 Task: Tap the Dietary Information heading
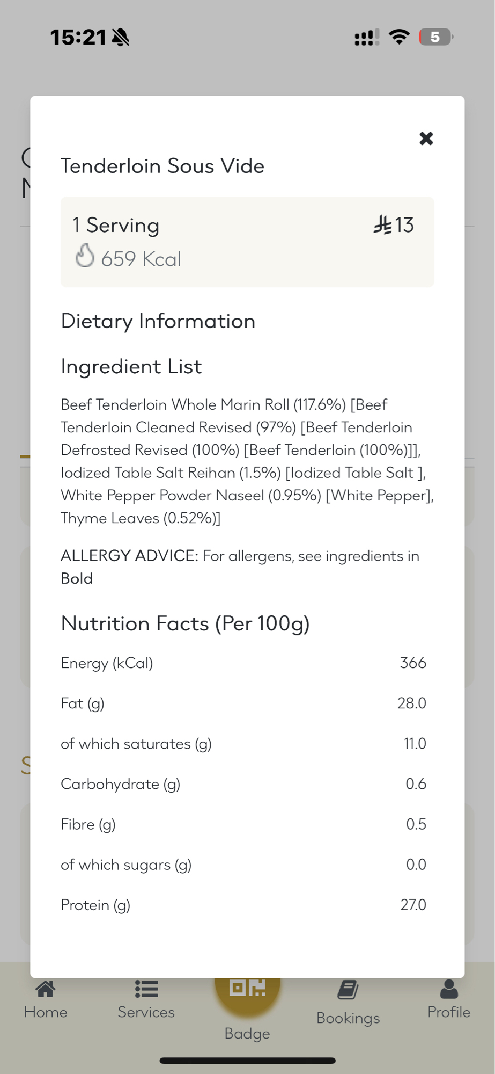click(x=158, y=321)
